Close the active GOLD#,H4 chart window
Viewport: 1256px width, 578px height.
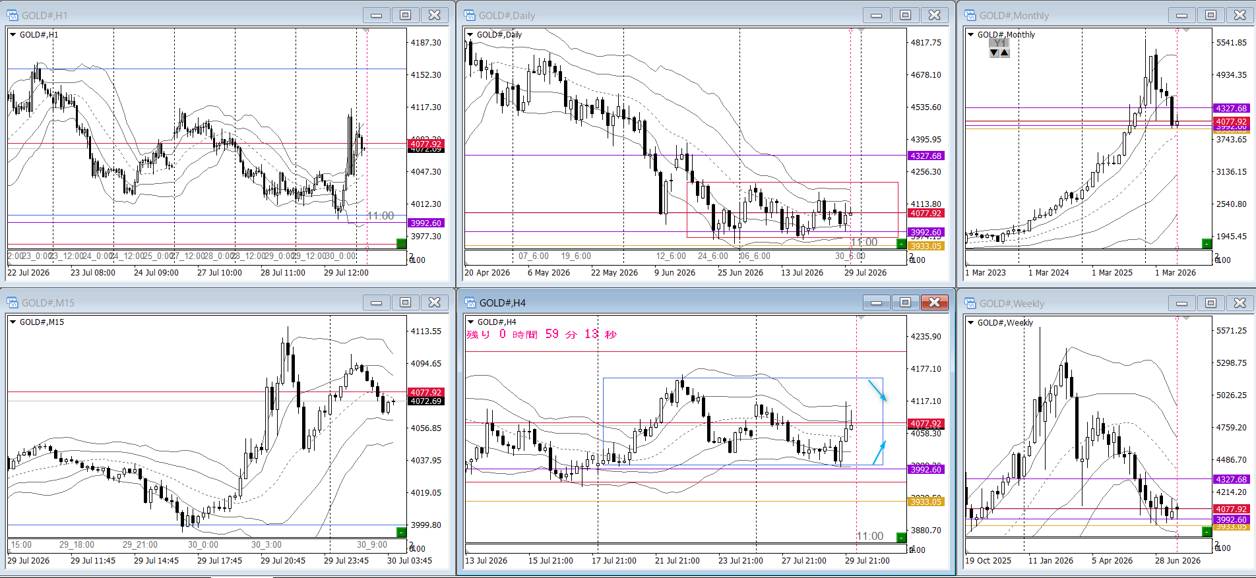click(x=934, y=303)
